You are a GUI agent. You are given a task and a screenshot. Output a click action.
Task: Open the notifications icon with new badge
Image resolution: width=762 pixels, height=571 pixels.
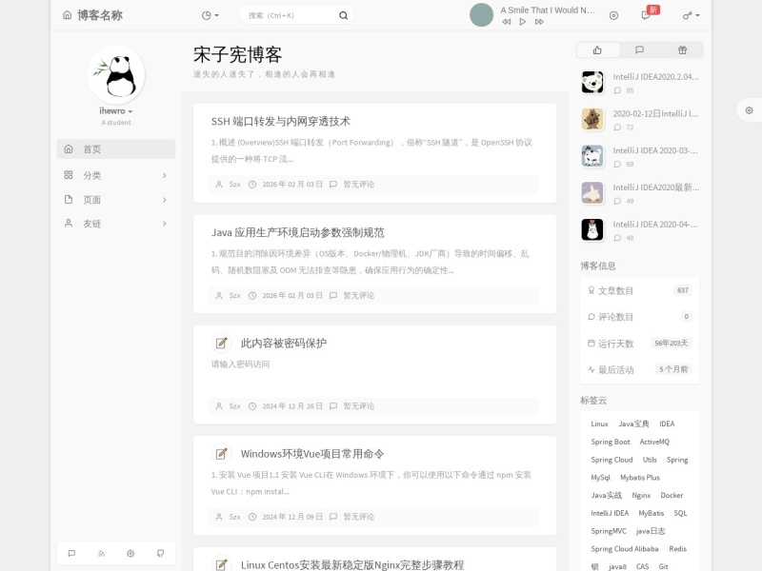coord(646,15)
